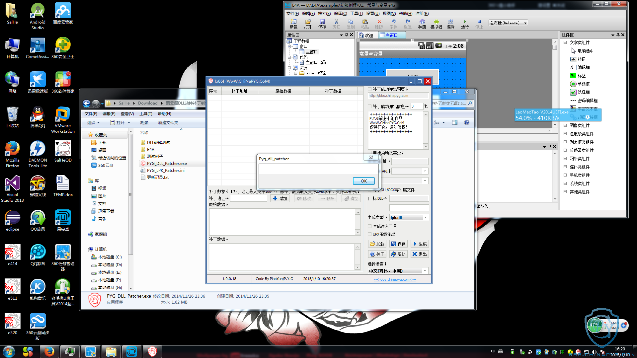Select the 标签 component in E4A
The image size is (637, 358).
(578, 76)
